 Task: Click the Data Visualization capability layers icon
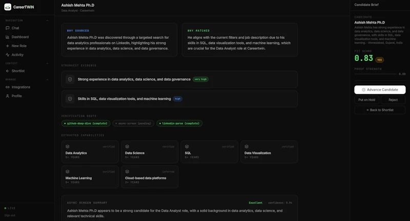coord(247,146)
